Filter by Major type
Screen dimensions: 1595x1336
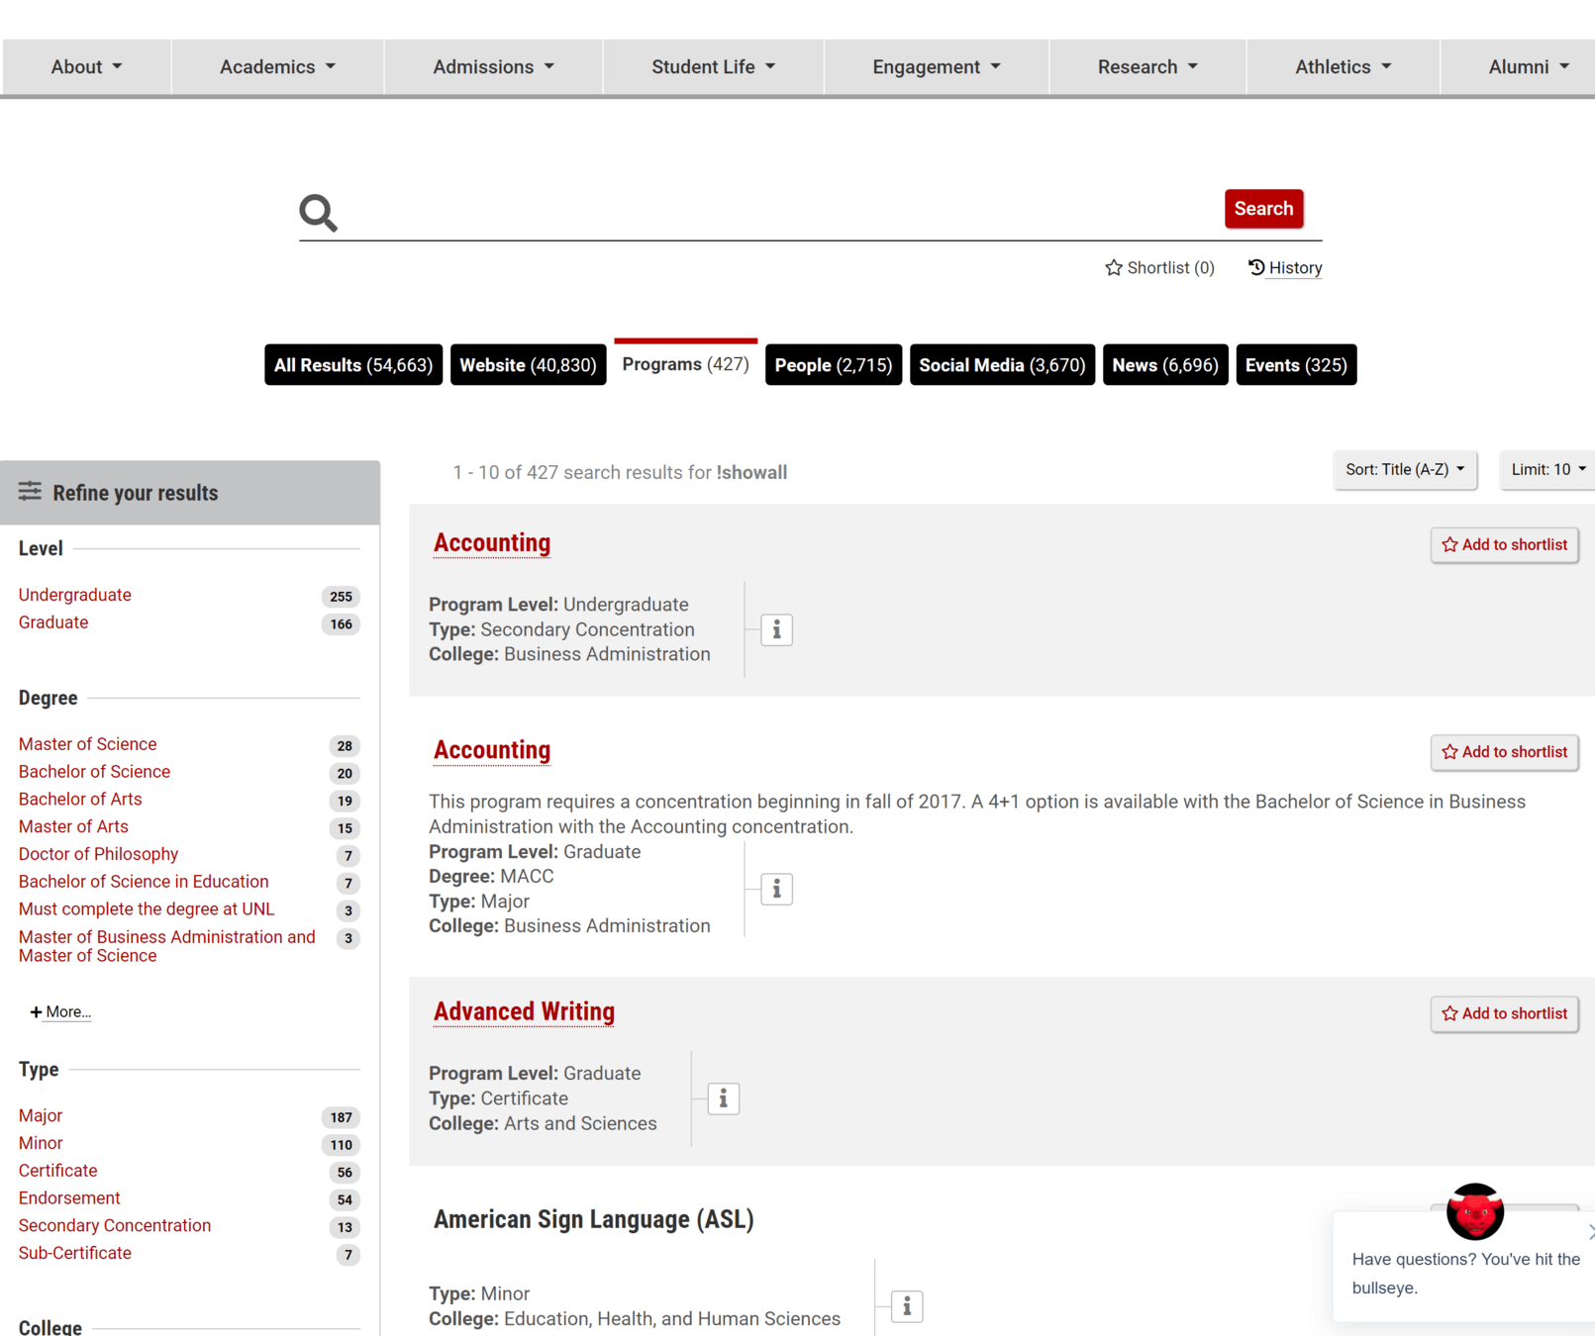[x=41, y=1115]
